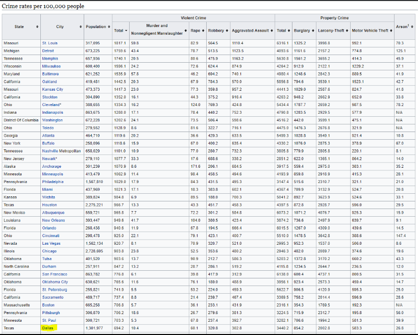418x335 pixels.
Task: Click the Atlanta link
Action: pos(48,136)
